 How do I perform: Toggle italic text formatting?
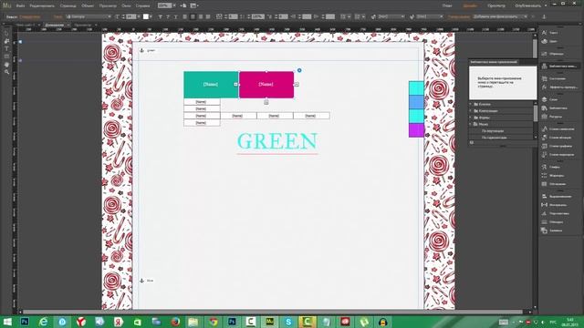click(x=168, y=16)
